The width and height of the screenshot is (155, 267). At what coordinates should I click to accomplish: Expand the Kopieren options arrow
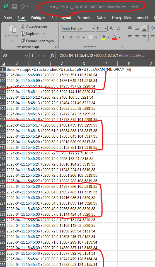pos(43,34)
